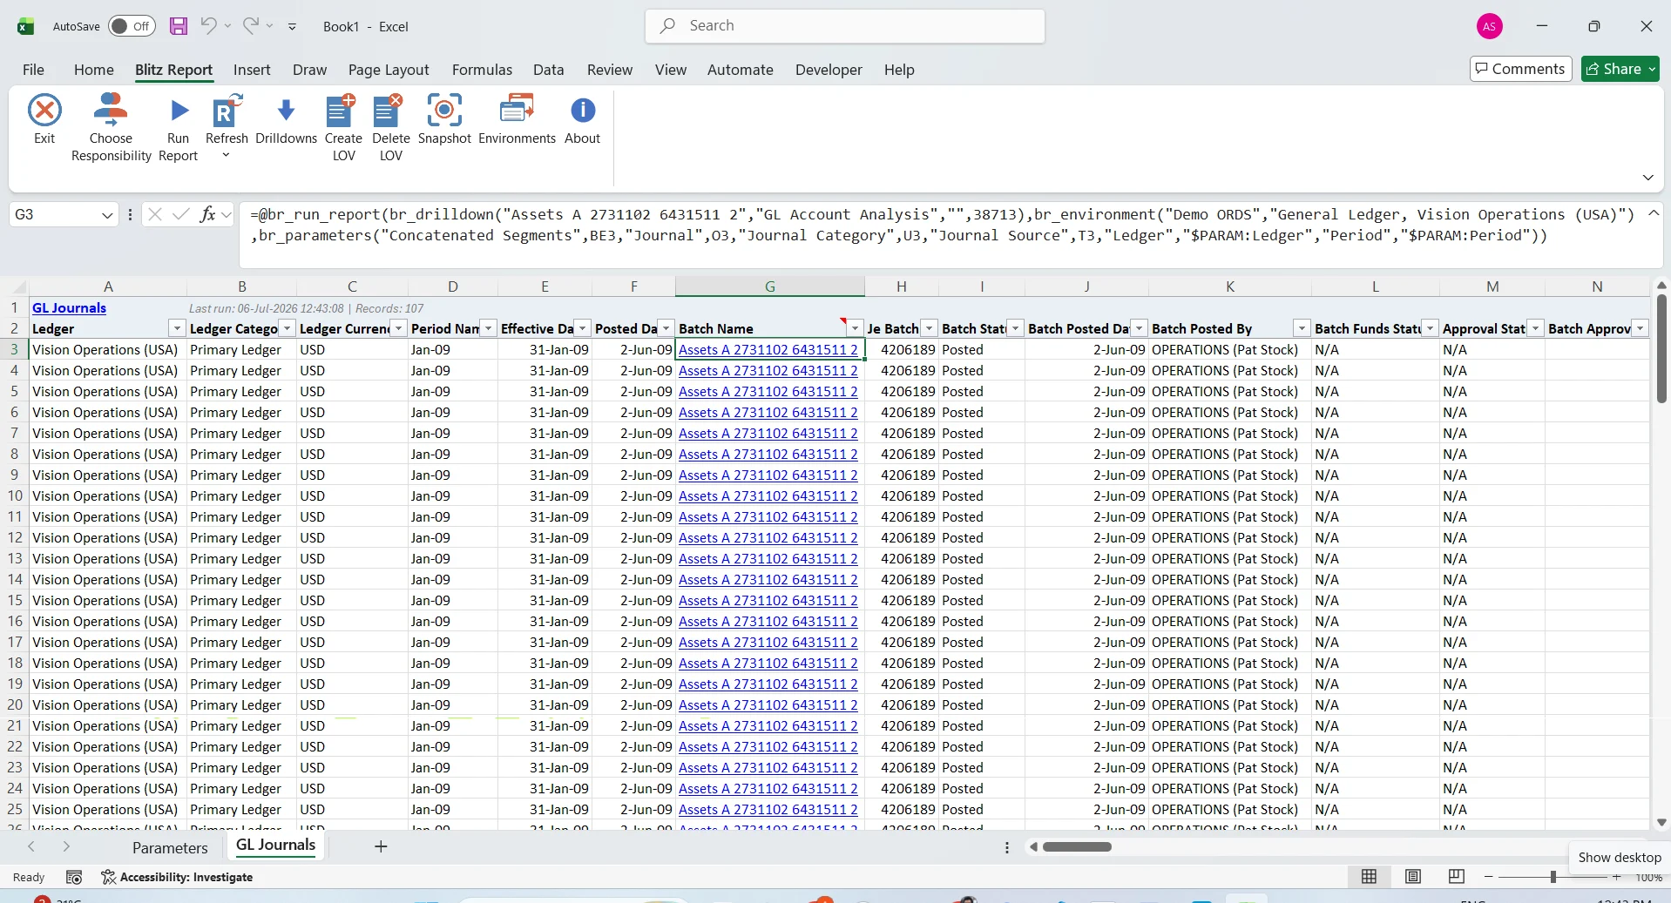Screen dimensions: 1671x903
Task: Open the Ledger Currency filter dropdown
Action: click(x=398, y=328)
